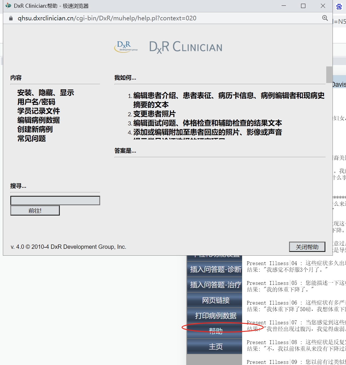Open how-to item 编辑面试问题、体格检查
The width and height of the screenshot is (346, 365).
click(207, 123)
